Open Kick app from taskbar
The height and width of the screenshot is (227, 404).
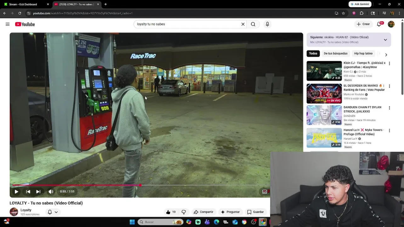click(x=198, y=222)
